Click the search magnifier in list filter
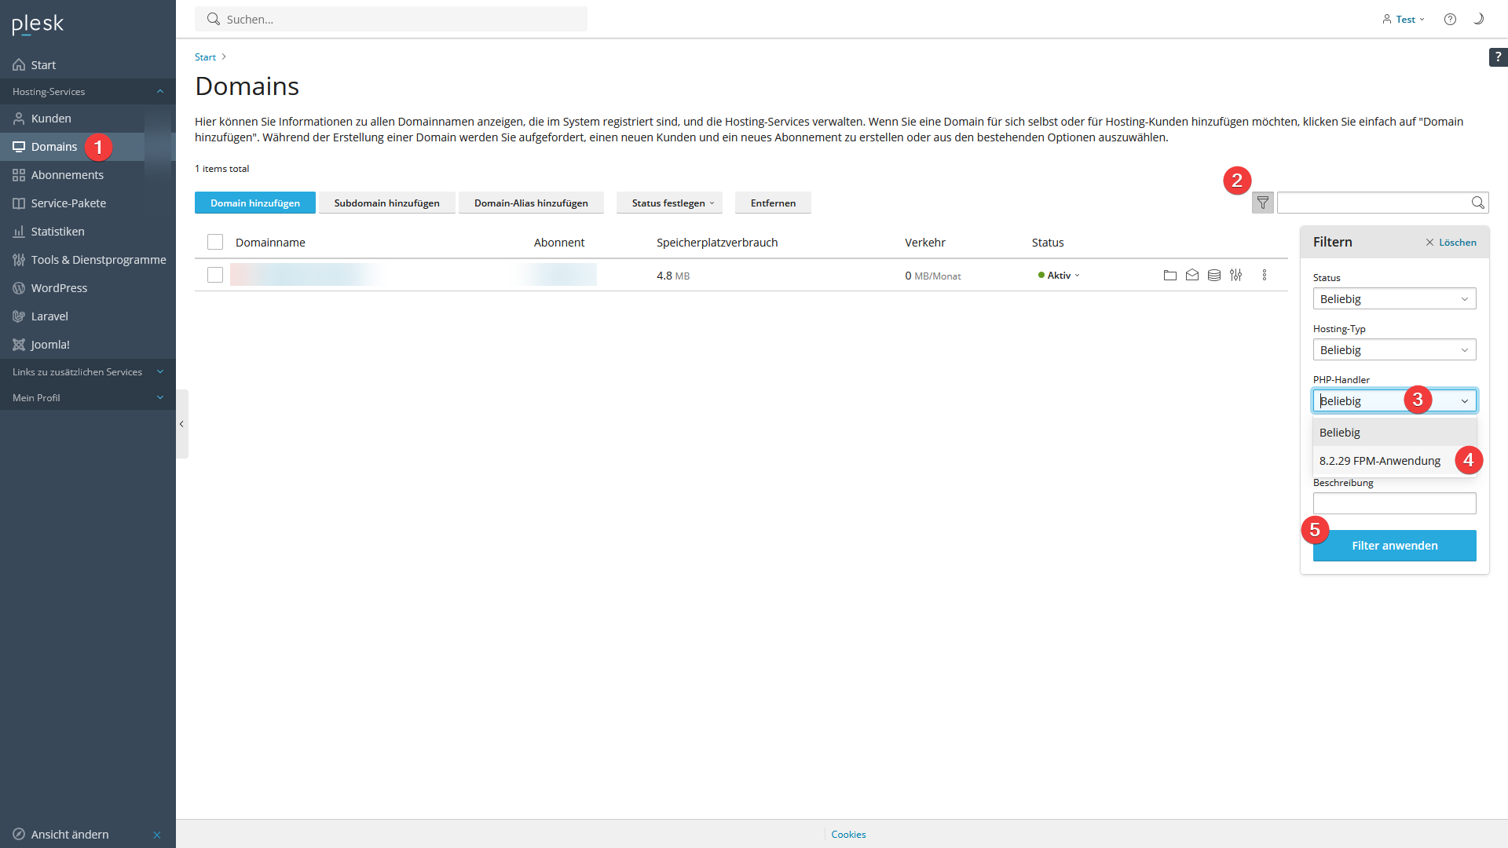This screenshot has height=848, width=1508. [1477, 203]
